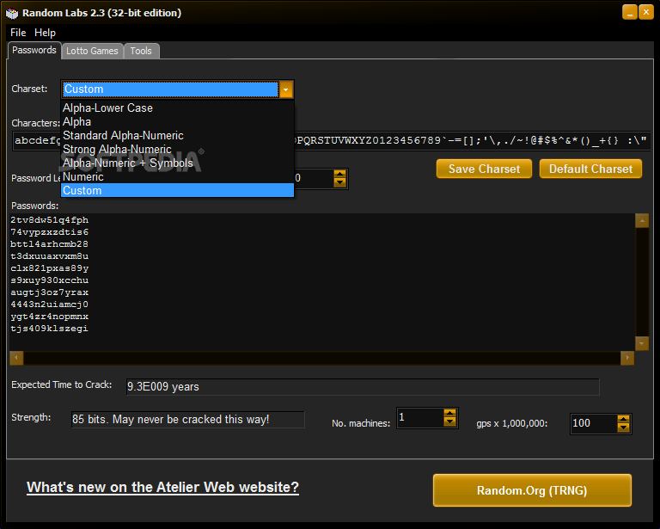660x529 pixels.
Task: Click passwords list scroll down arrow
Action: coord(642,343)
